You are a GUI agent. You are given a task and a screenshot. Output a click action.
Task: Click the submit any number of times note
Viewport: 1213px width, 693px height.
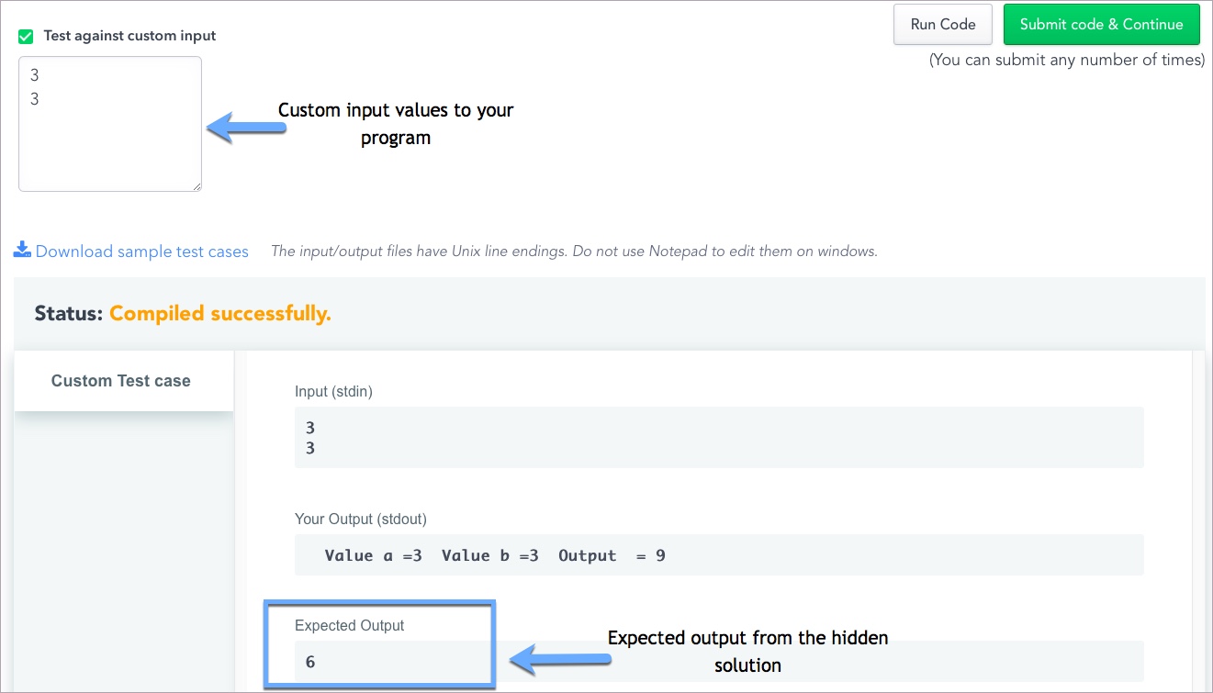(x=1066, y=61)
